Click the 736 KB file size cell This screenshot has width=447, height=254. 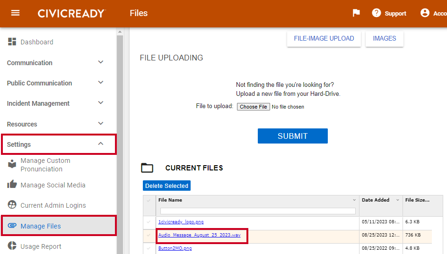tap(413, 235)
